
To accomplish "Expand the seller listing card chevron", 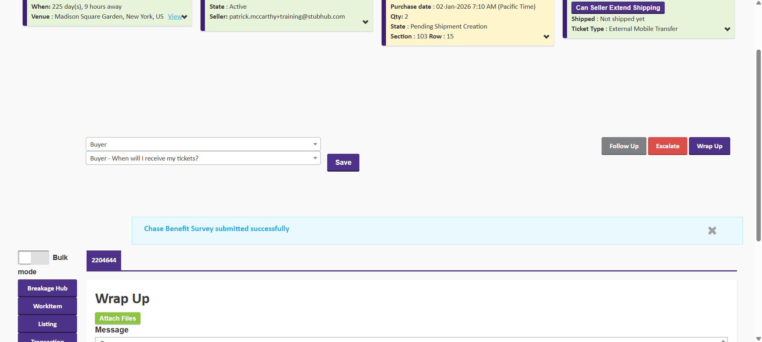I will coord(365,22).
